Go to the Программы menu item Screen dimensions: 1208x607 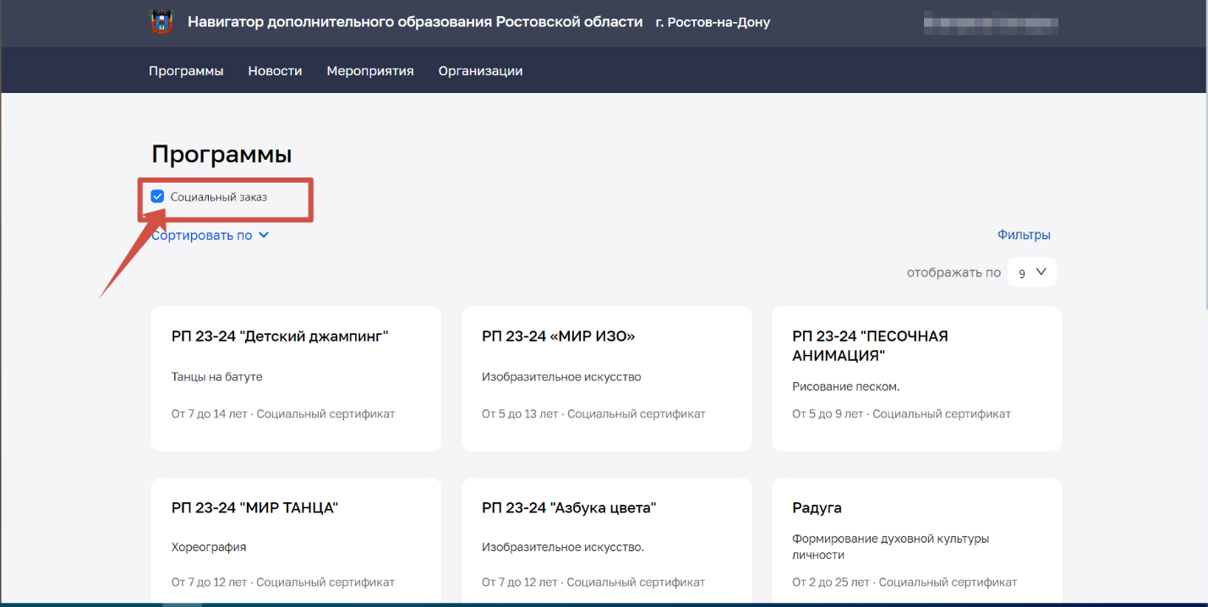pyautogui.click(x=186, y=71)
